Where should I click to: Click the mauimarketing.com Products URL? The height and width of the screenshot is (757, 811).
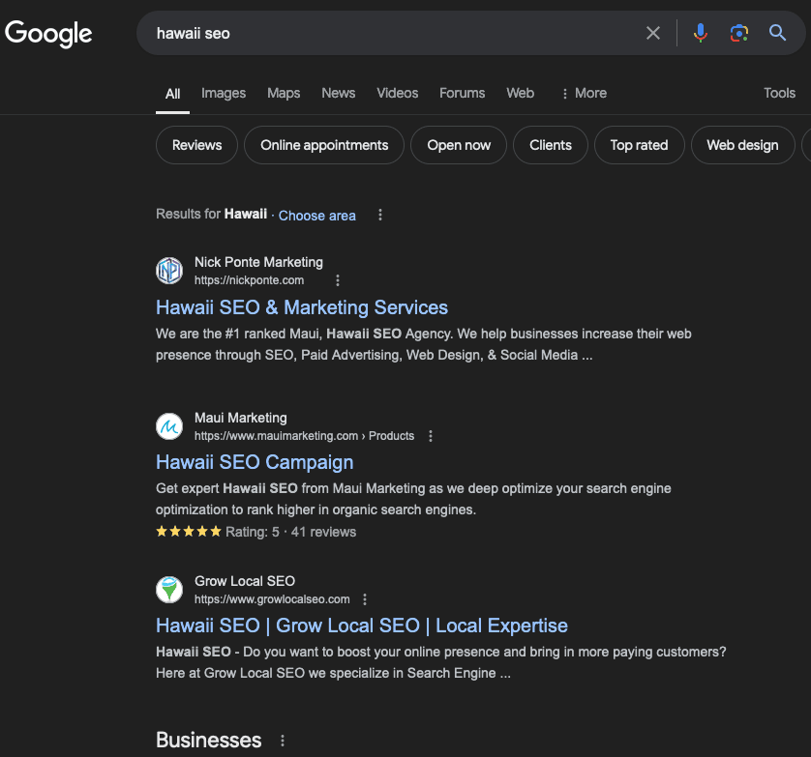click(304, 436)
